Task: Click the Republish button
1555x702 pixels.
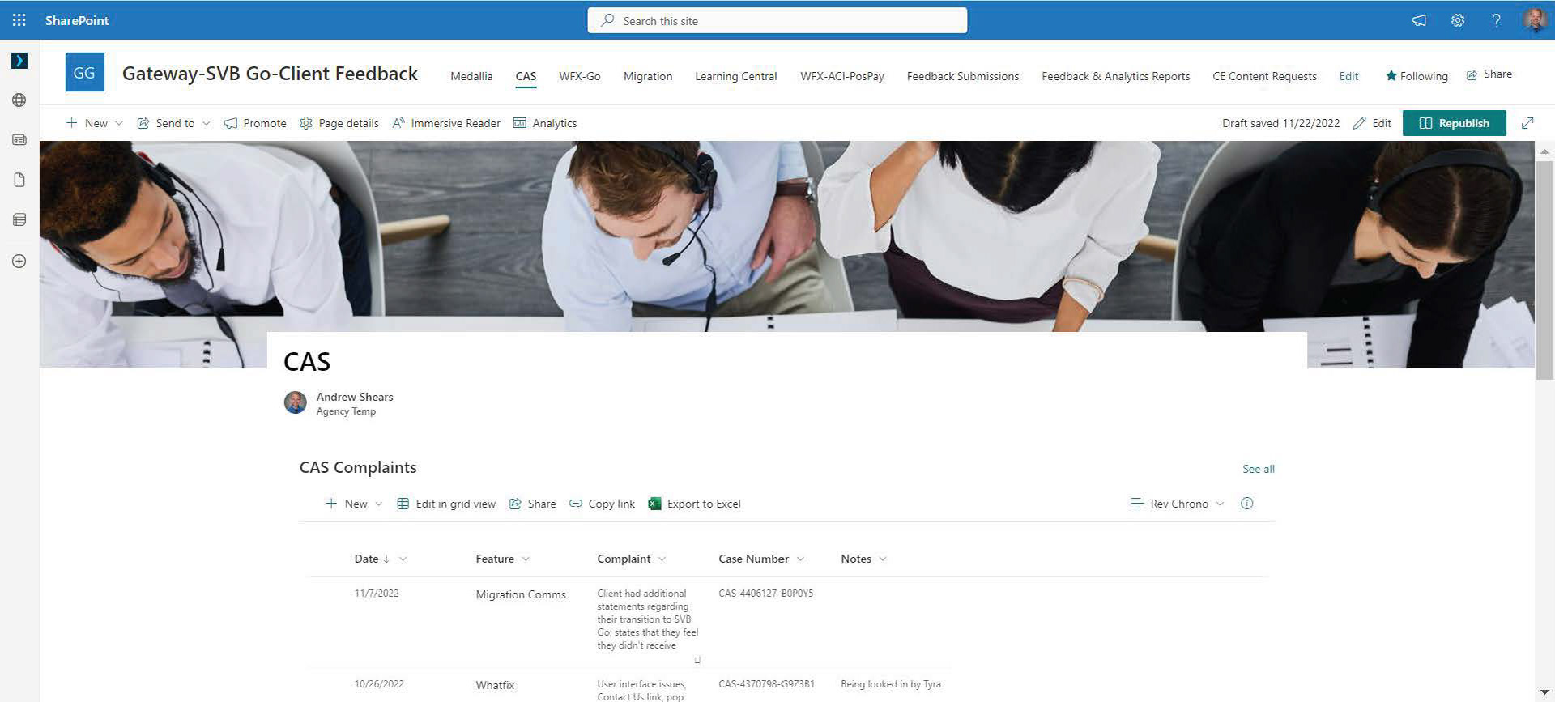Action: [1455, 123]
